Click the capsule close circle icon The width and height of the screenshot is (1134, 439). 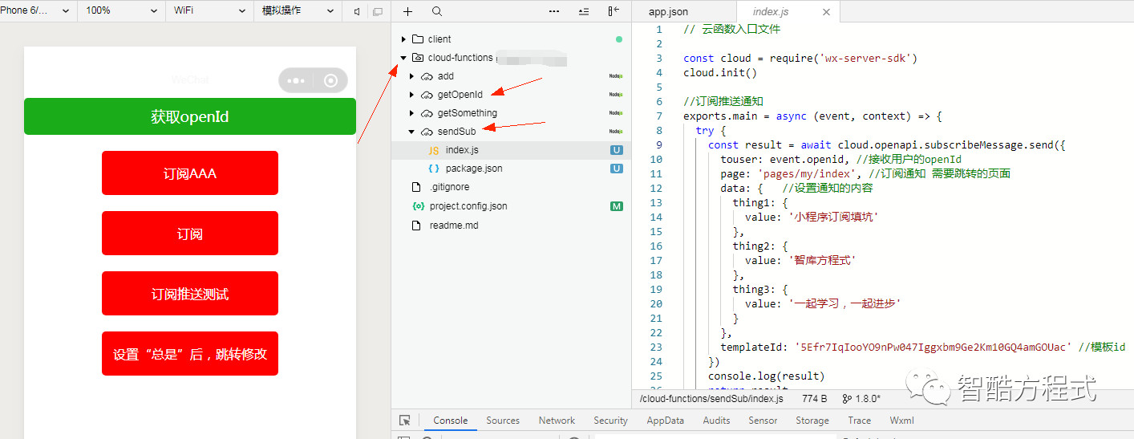(330, 80)
